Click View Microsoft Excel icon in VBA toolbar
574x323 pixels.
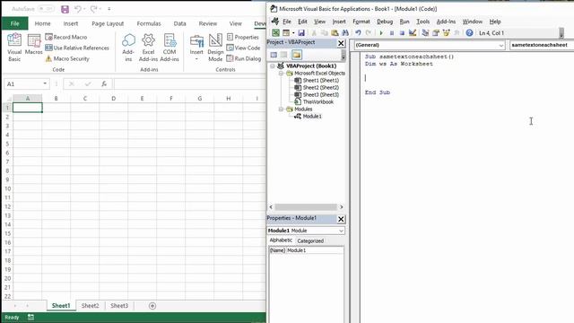coord(275,33)
